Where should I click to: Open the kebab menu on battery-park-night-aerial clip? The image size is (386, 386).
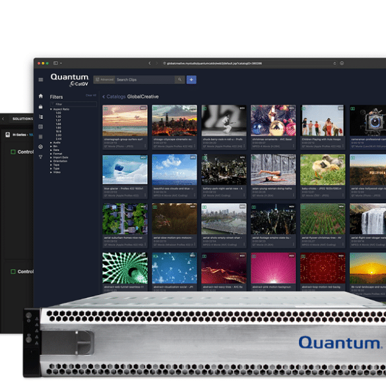pos(244,195)
